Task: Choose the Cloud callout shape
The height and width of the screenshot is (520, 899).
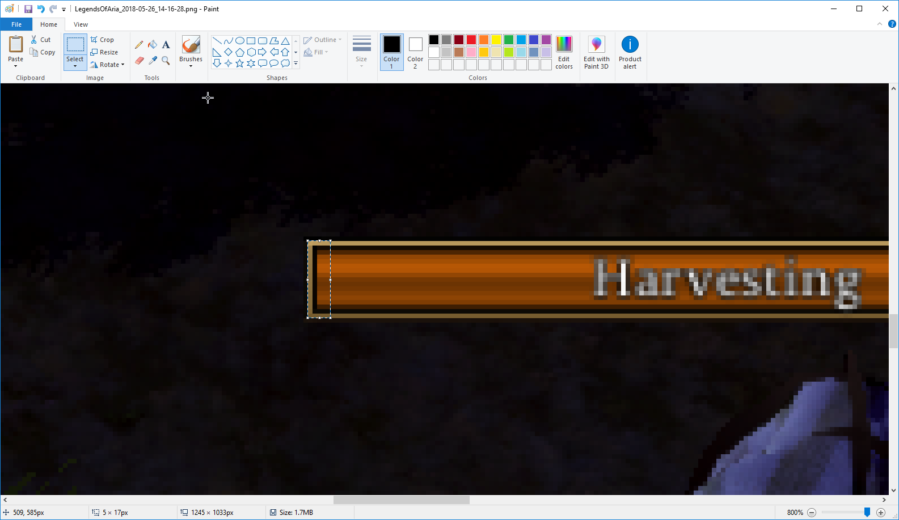Action: pyautogui.click(x=285, y=64)
